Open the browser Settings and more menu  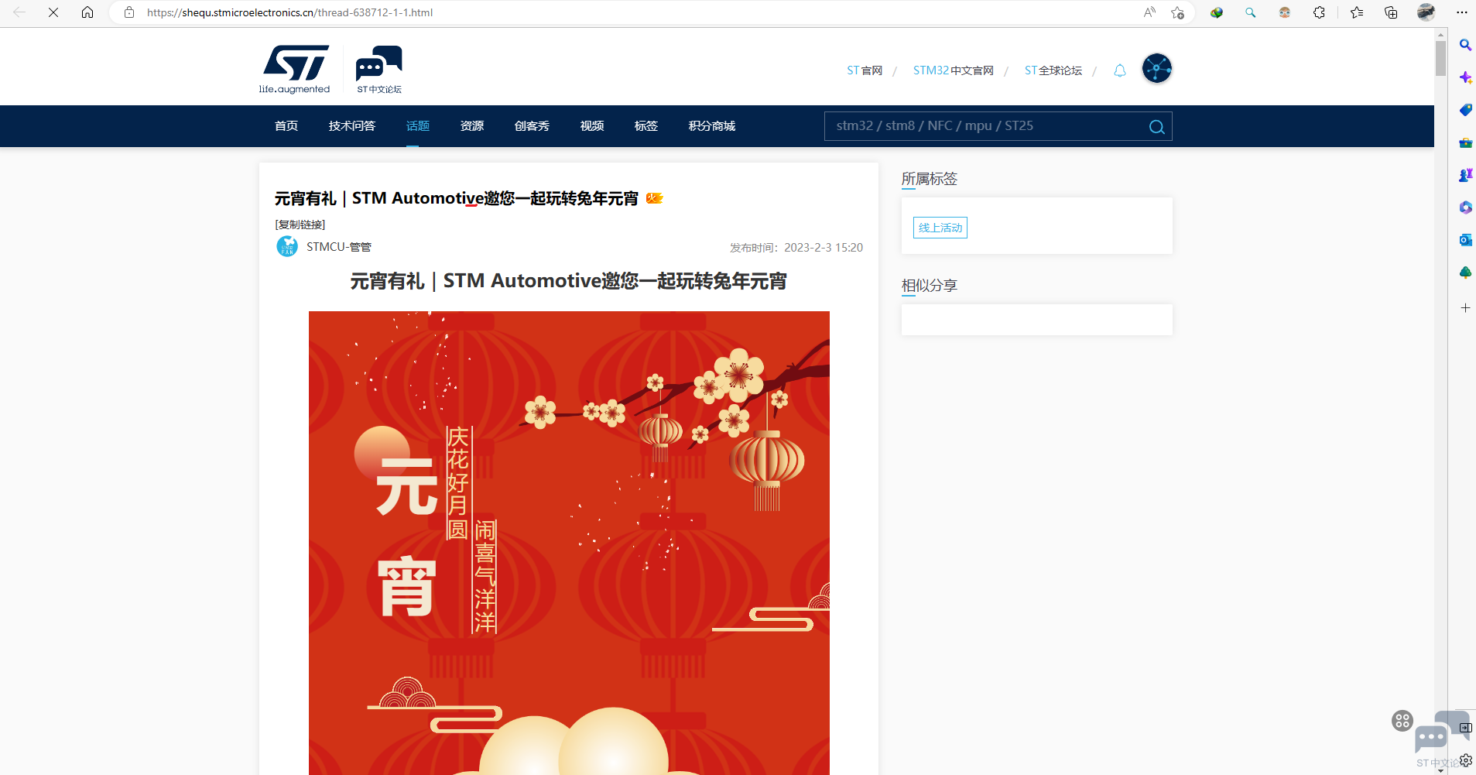point(1461,12)
